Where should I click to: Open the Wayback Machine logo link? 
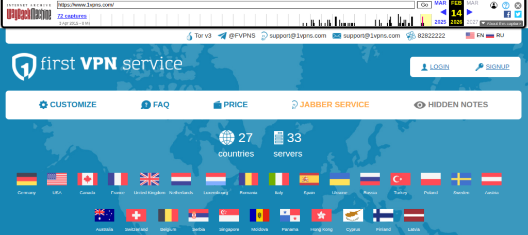pos(29,13)
